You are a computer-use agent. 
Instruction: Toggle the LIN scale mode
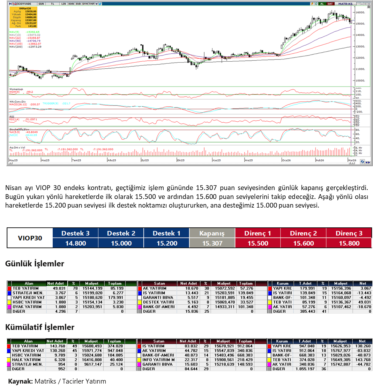(63, 4)
